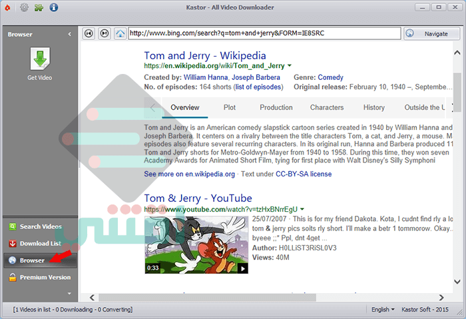
Task: Go back with the browser back button
Action: [89, 33]
